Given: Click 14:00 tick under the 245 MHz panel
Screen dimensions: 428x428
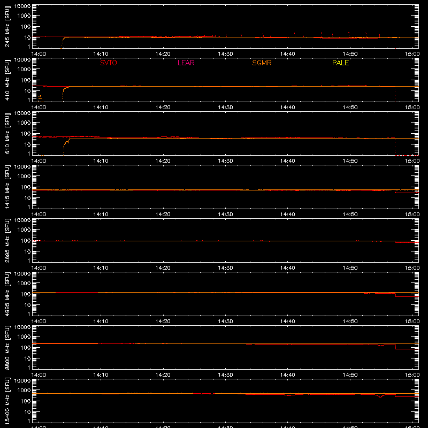Looking at the screenshot, I should click(39, 54).
